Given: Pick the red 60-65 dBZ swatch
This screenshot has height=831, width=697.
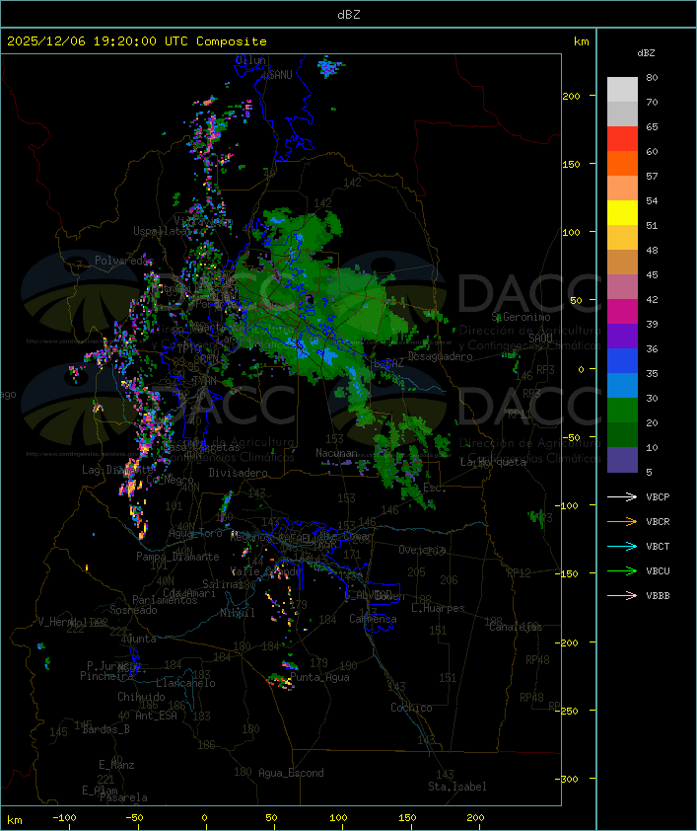Looking at the screenshot, I should 622,139.
